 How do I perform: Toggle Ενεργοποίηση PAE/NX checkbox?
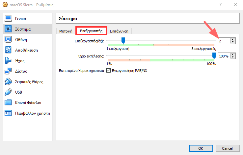tap(108, 71)
